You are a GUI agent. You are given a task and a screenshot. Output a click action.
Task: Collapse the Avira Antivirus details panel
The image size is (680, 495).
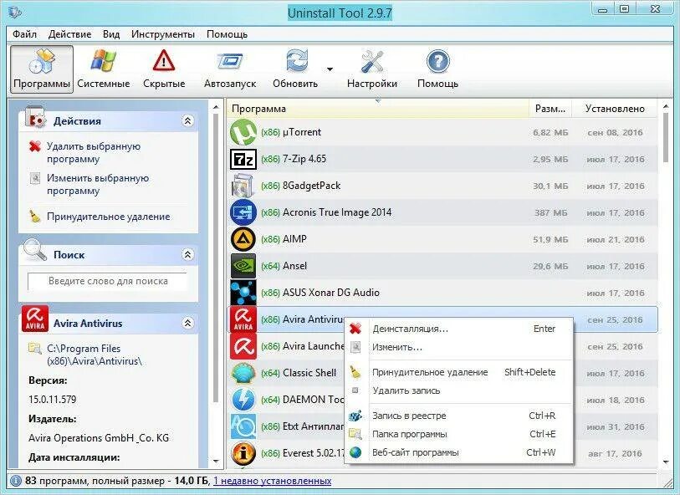point(187,323)
